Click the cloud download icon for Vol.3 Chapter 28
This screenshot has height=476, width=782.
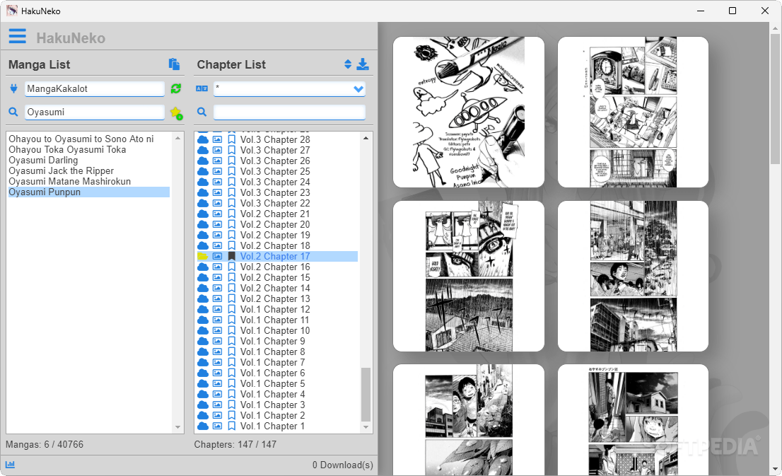[203, 140]
